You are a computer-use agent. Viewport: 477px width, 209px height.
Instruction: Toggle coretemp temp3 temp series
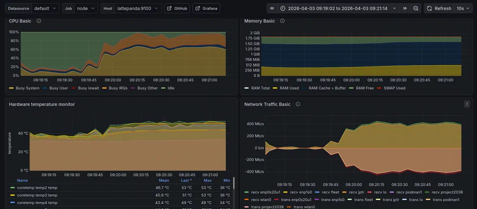tap(37, 195)
